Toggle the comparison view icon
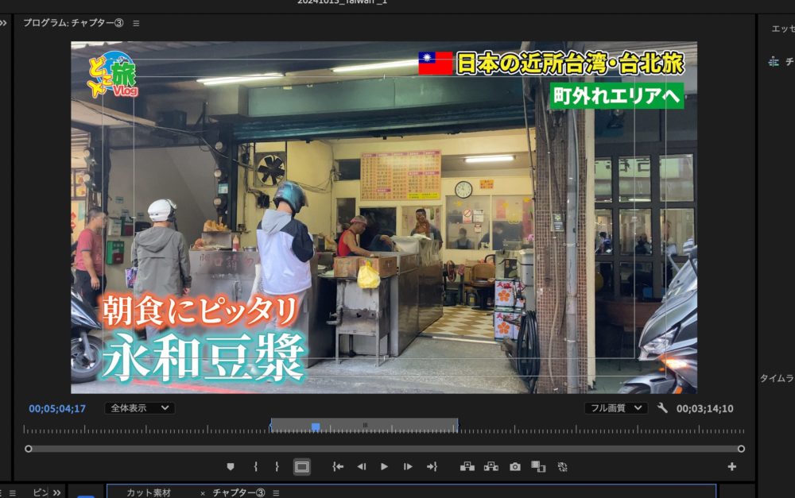Image resolution: width=795 pixels, height=498 pixels. pos(538,467)
